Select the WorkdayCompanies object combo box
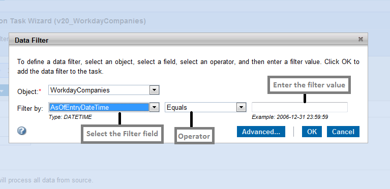Image resolution: width=390 pixels, height=189 pixels. 104,90
